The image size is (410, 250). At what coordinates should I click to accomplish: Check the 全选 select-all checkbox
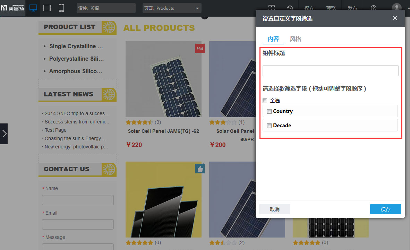coord(265,101)
